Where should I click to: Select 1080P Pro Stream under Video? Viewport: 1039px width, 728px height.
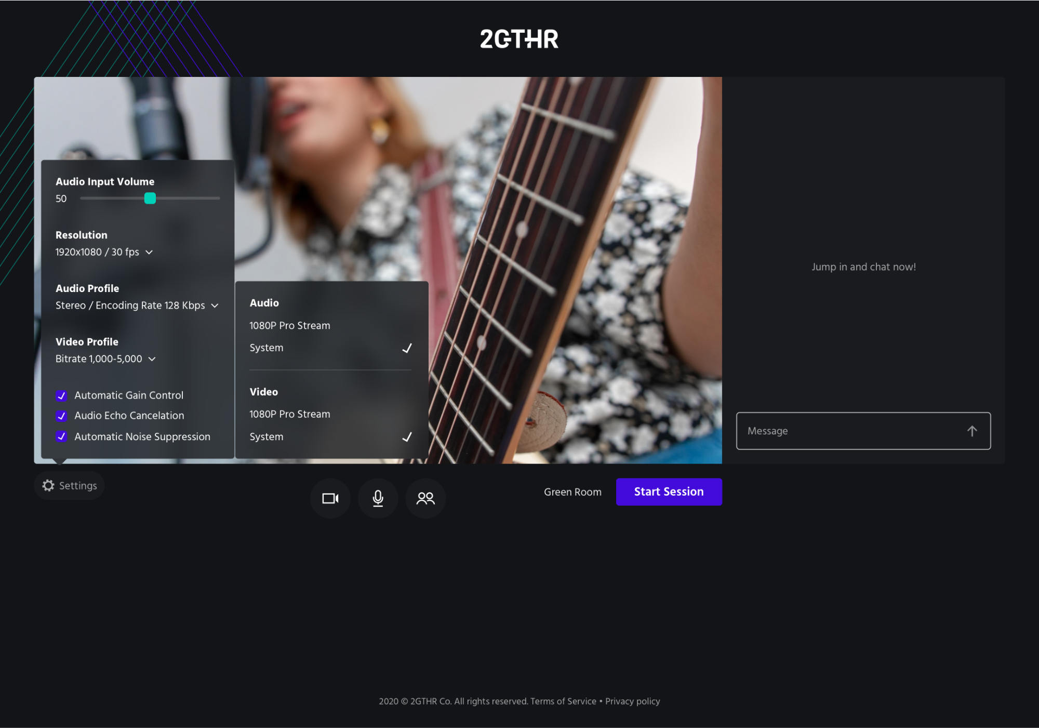point(290,414)
